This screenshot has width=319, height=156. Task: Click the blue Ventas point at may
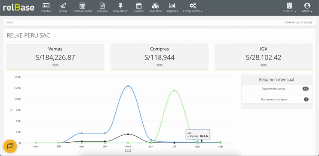click(x=128, y=86)
